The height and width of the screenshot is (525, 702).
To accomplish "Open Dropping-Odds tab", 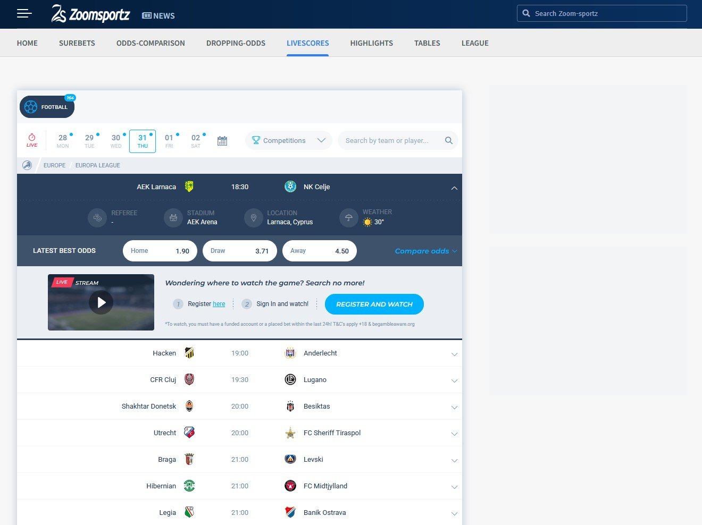I will point(236,43).
